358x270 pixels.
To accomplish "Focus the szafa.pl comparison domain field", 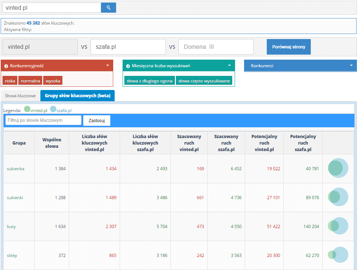I will 128,47.
